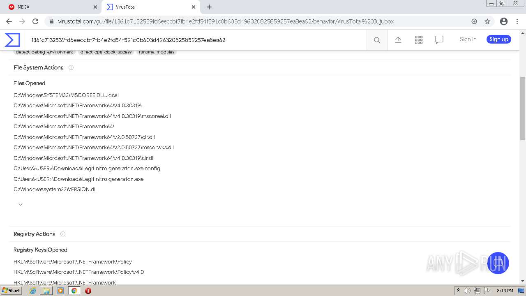Click the search magnifier icon

tap(377, 40)
